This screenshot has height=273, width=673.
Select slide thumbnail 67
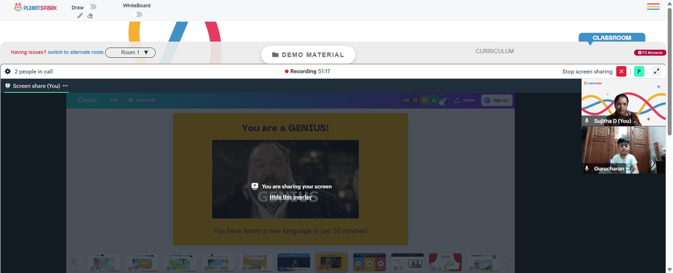(218, 262)
